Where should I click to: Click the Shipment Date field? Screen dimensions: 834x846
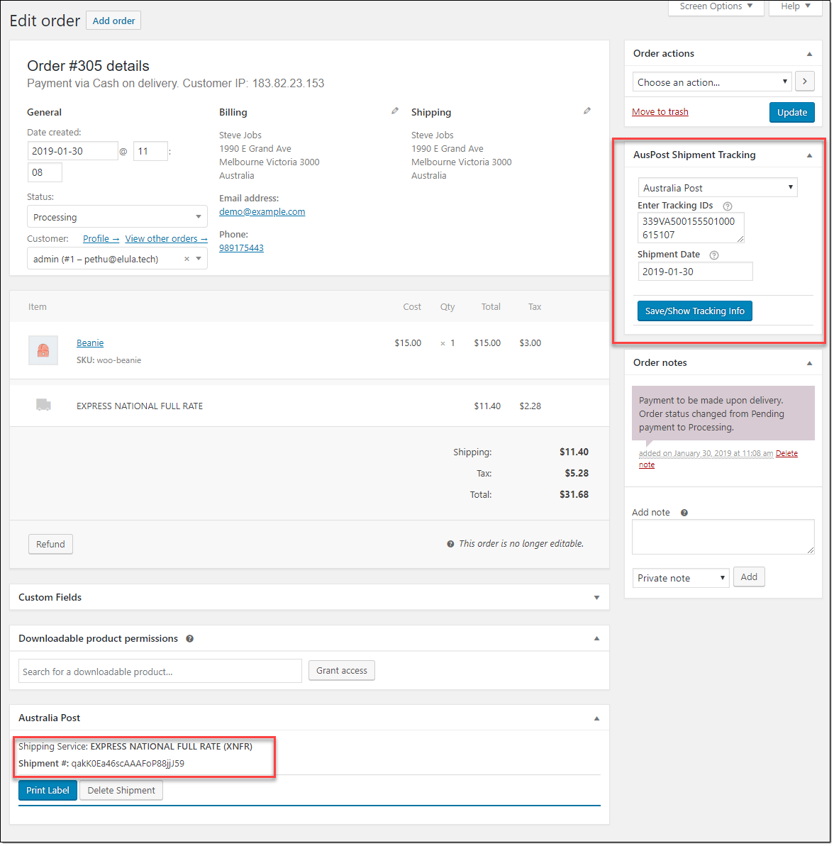696,272
